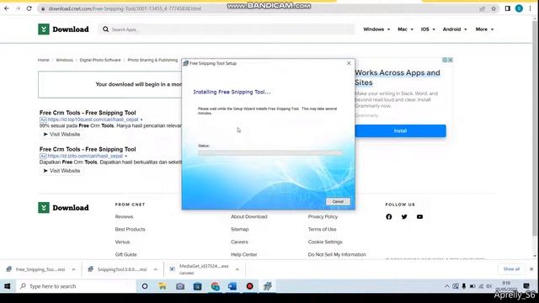Open Terms of Use footer link

coord(322,230)
